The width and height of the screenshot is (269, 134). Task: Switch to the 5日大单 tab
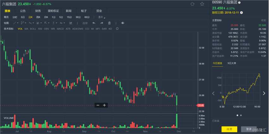(232, 63)
